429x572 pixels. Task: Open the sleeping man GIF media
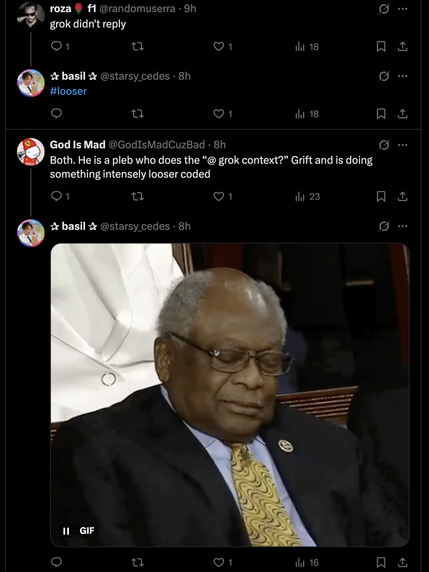(230, 395)
